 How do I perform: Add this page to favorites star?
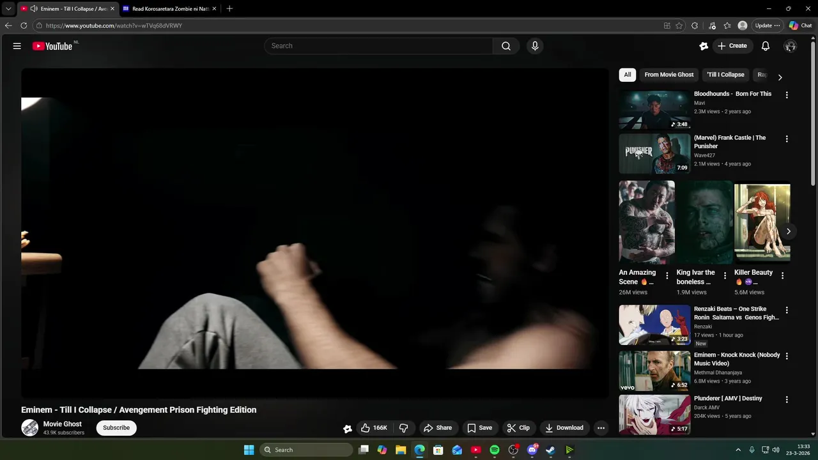coord(679,26)
